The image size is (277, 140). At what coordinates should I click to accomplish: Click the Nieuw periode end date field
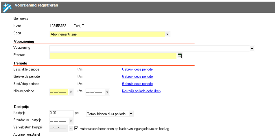pyautogui.click(x=95, y=92)
